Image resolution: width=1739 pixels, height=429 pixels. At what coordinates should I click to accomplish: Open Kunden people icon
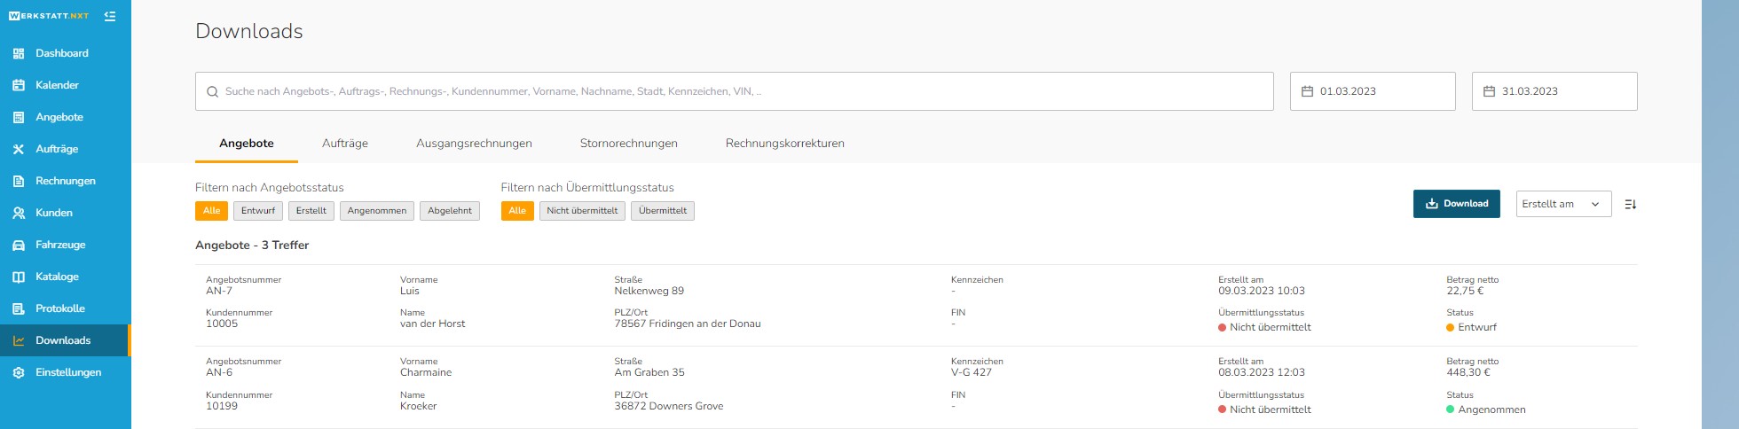coord(19,213)
